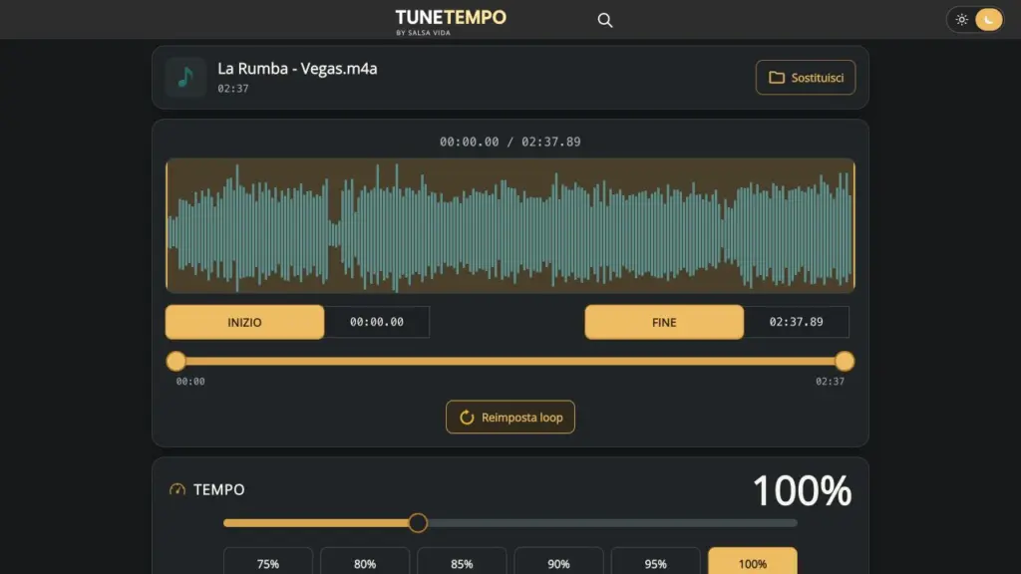The height and width of the screenshot is (574, 1021).
Task: Click the Sostituisci button
Action: [x=806, y=78]
